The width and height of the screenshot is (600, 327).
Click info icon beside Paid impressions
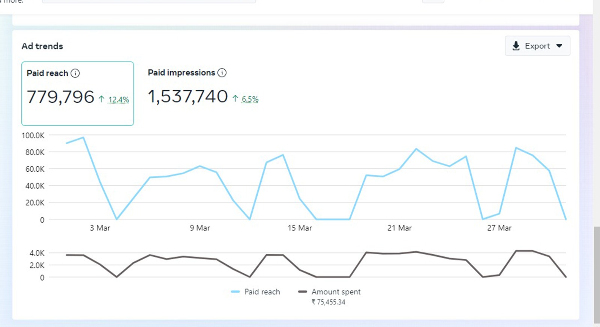[222, 73]
